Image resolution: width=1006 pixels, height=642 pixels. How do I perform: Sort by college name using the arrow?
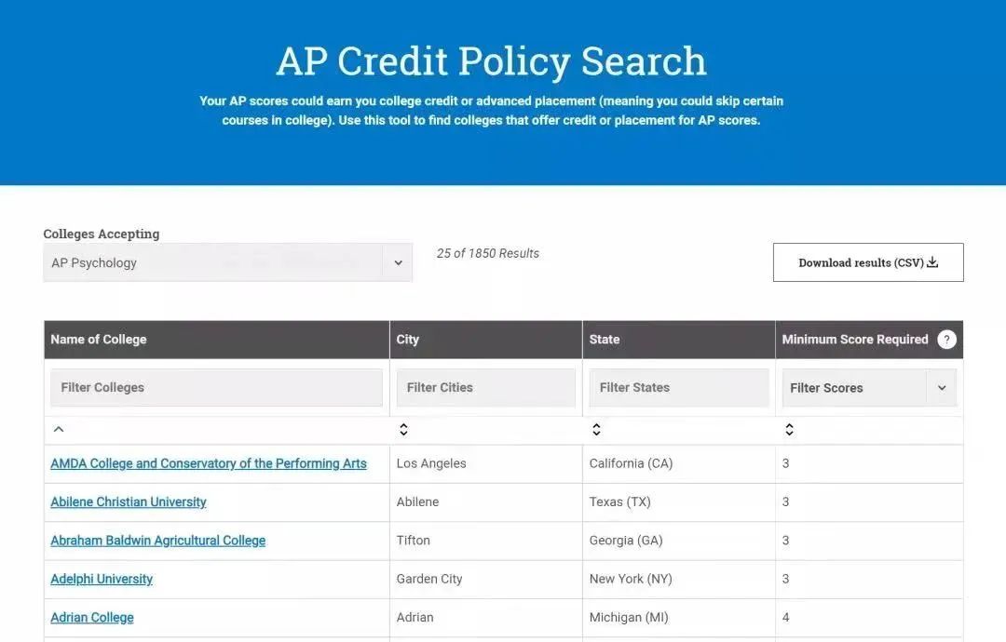point(59,429)
